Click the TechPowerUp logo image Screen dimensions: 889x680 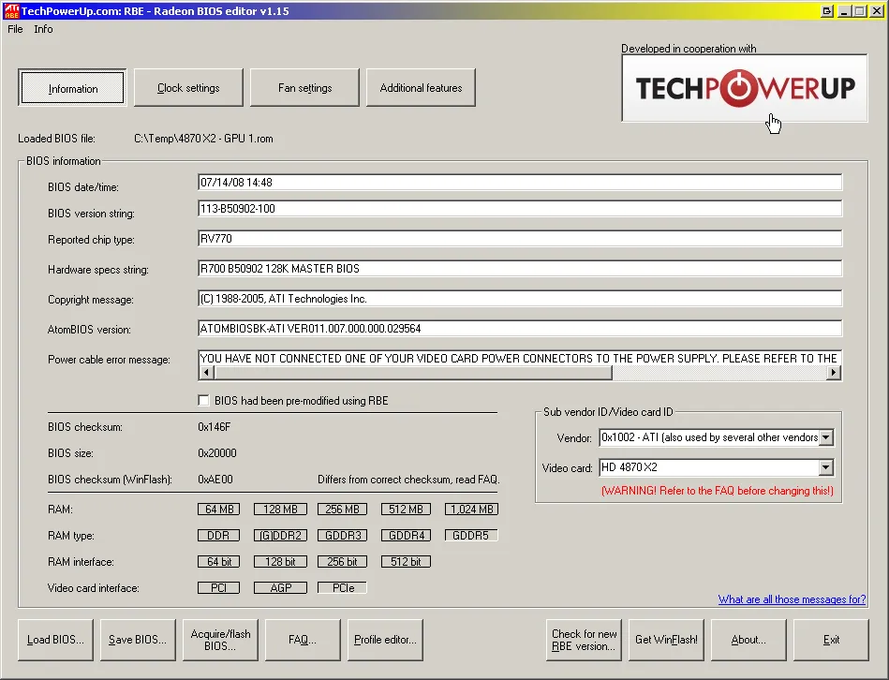tap(745, 89)
